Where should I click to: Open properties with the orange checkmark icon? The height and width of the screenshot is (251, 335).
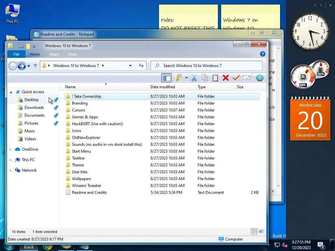(x=236, y=78)
